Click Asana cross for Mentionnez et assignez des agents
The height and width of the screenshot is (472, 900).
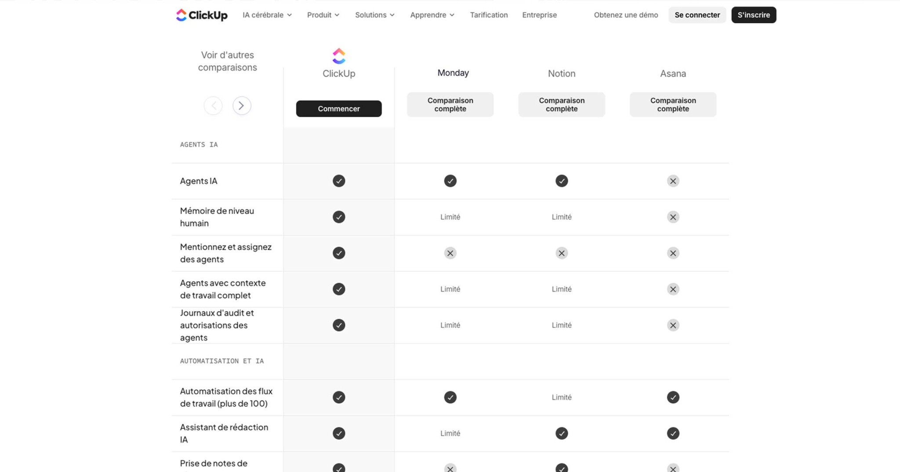pos(673,253)
